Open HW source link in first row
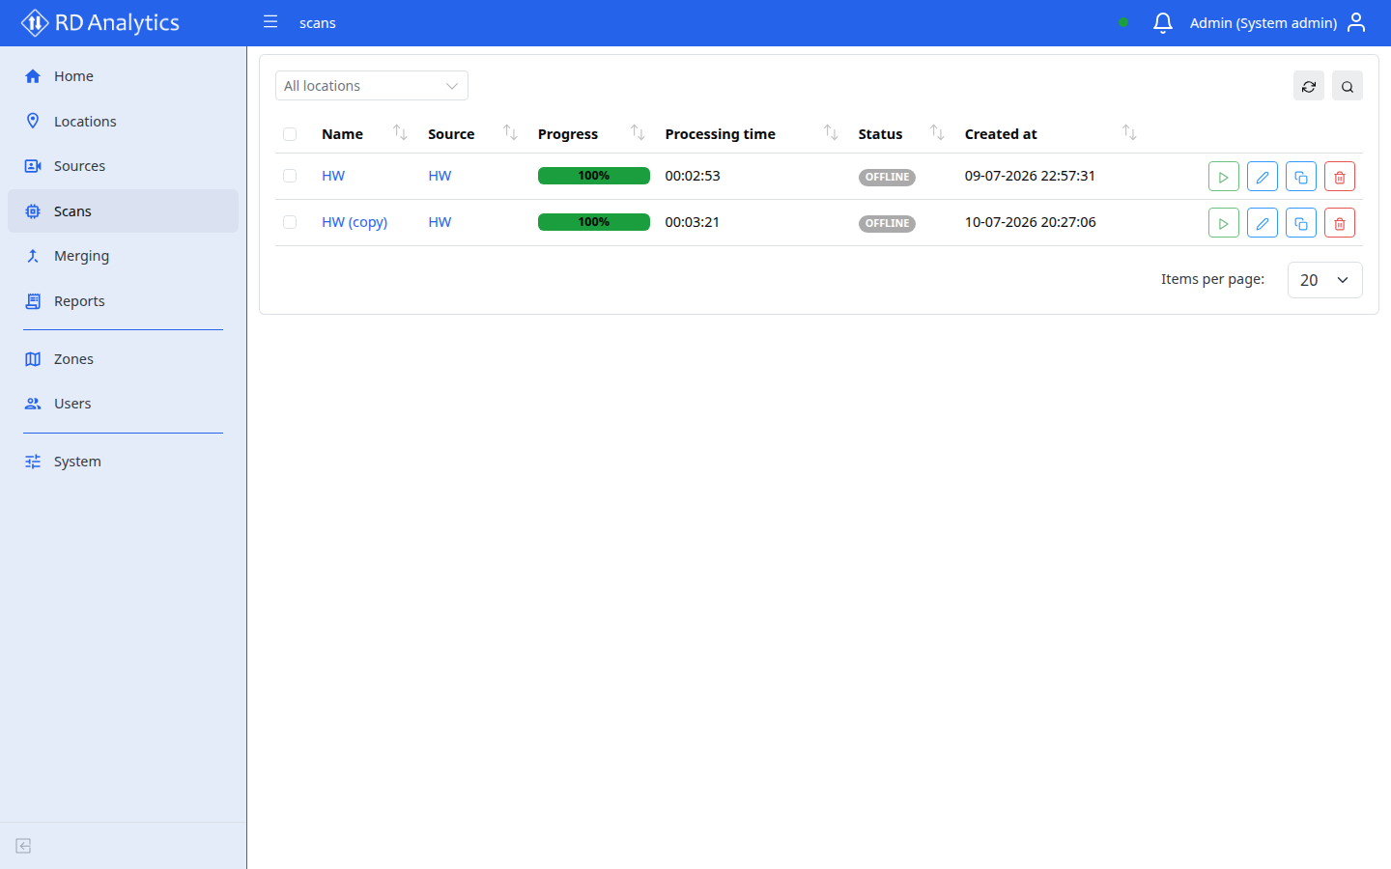 (x=440, y=176)
